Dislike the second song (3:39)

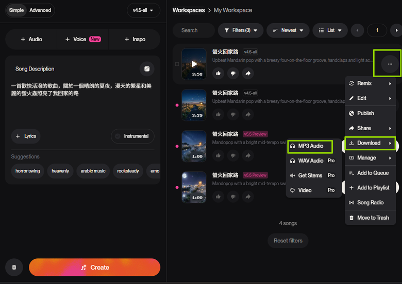click(x=233, y=114)
